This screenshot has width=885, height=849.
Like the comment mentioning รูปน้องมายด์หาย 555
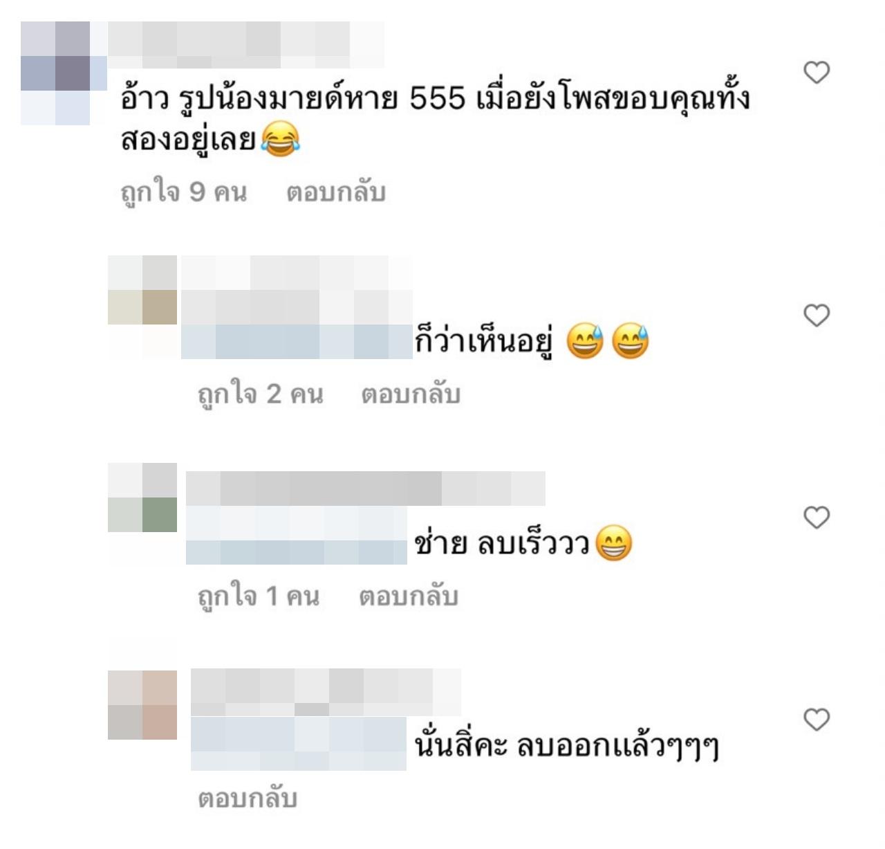[x=817, y=72]
